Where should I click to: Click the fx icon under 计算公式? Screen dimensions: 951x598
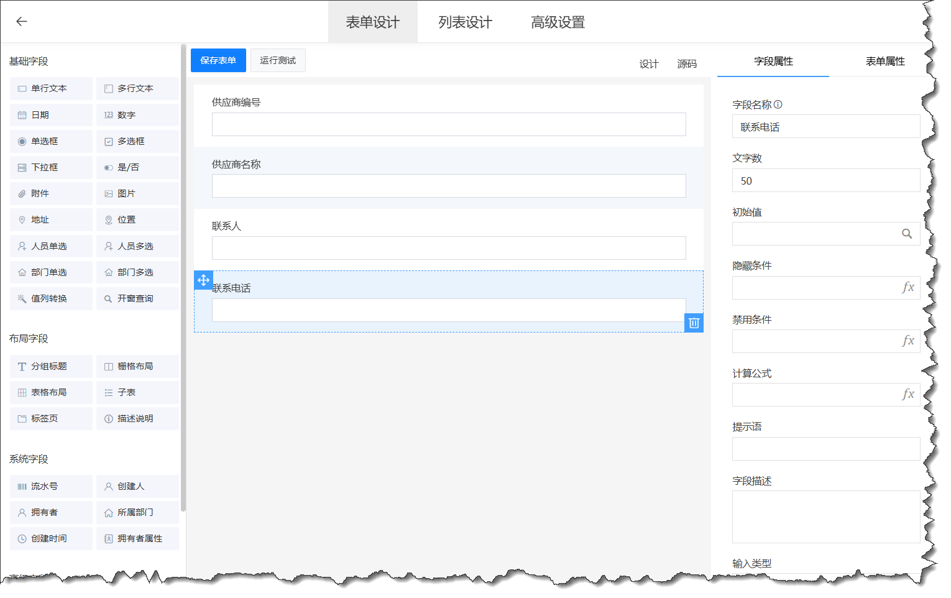coord(908,394)
